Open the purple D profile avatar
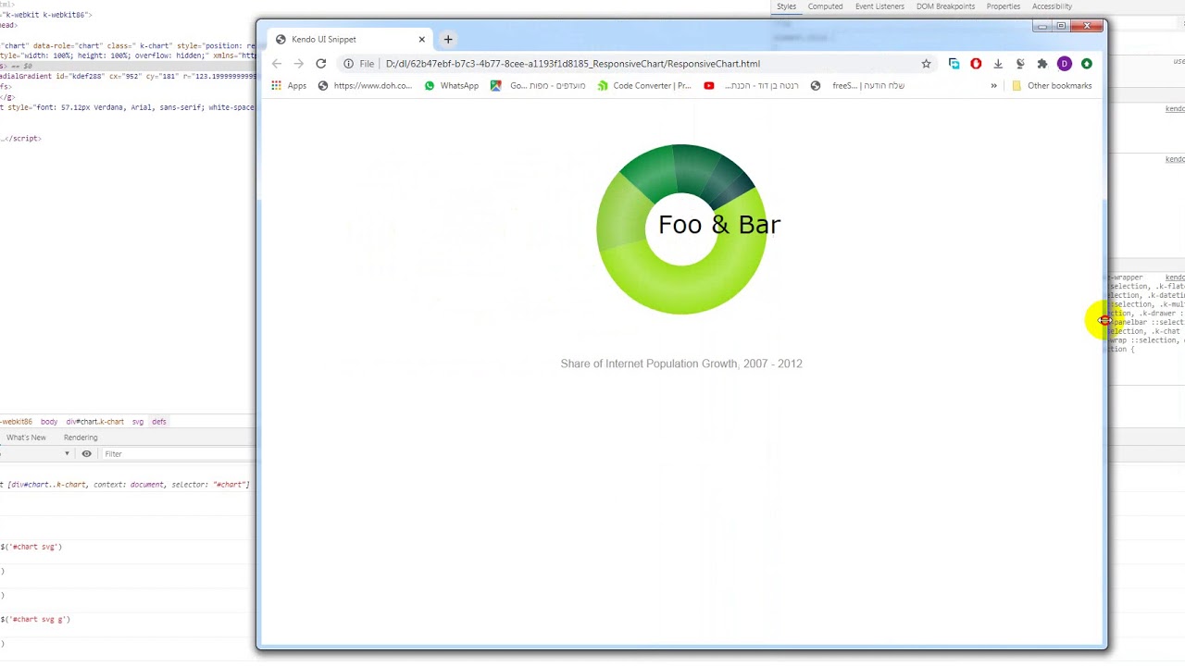 (1065, 64)
